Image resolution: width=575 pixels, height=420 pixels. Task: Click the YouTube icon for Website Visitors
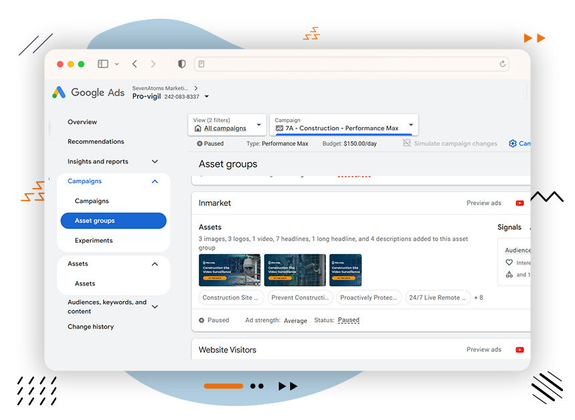(x=520, y=349)
